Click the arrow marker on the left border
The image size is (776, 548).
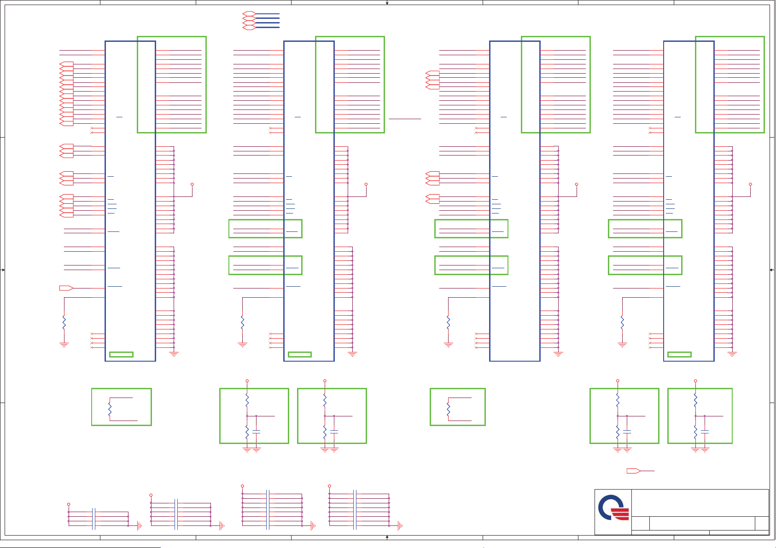tap(3, 270)
